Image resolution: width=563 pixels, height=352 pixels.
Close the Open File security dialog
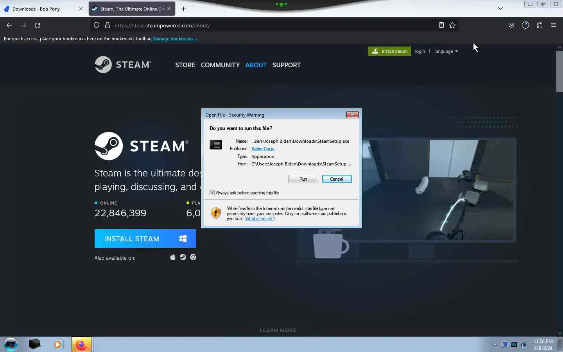pyautogui.click(x=352, y=115)
